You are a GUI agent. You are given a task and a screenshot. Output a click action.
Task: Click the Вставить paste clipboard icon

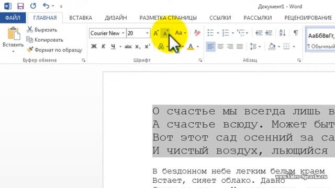pos(13,33)
